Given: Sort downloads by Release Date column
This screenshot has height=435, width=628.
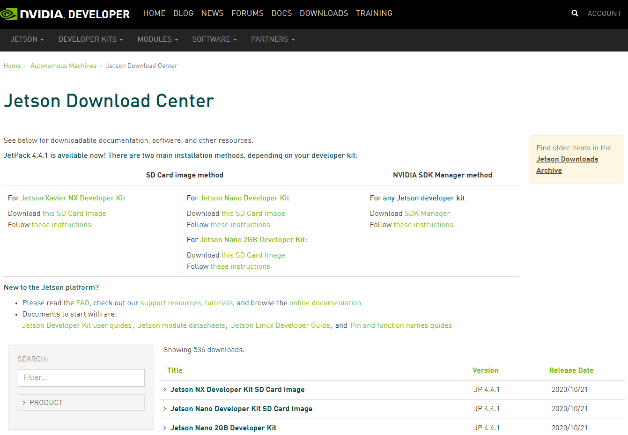Looking at the screenshot, I should point(571,370).
